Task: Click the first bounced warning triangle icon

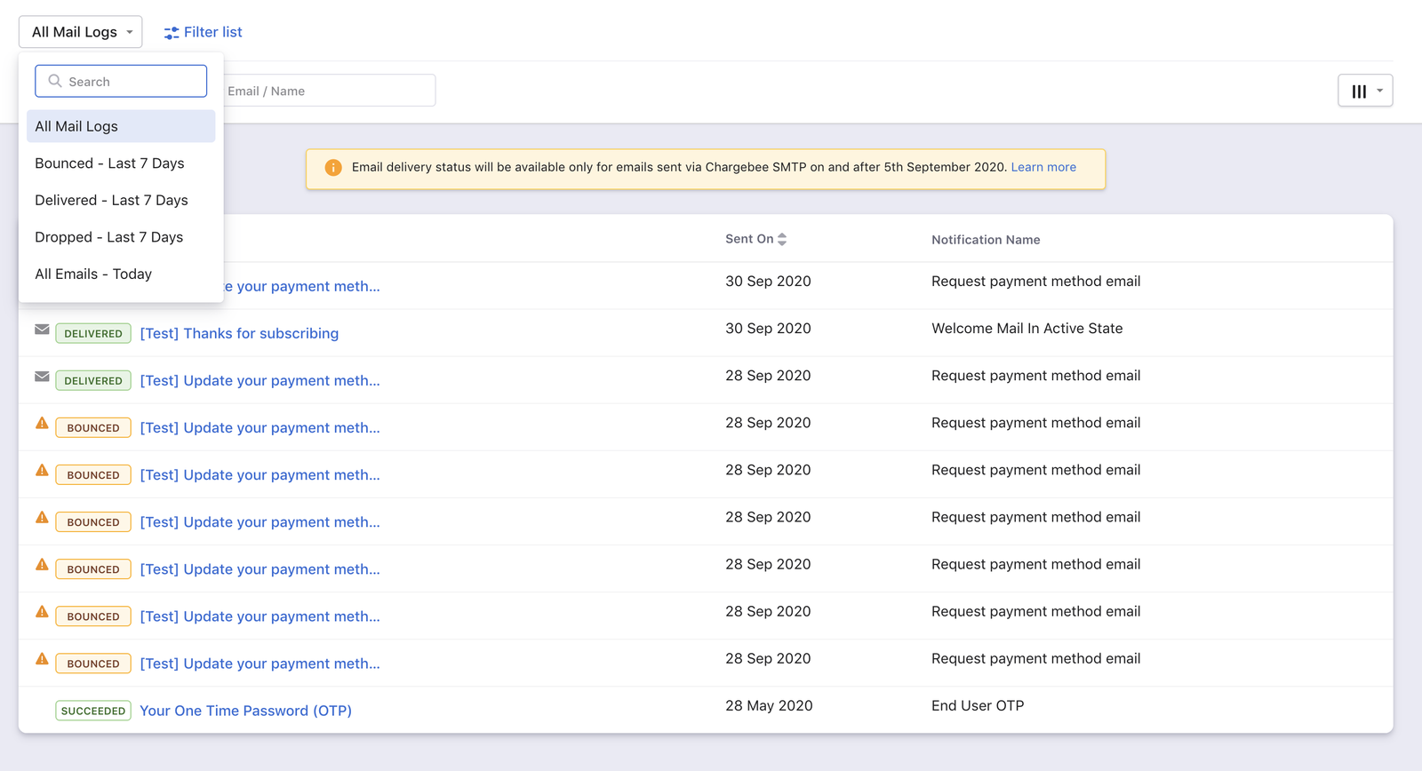Action: click(x=42, y=424)
